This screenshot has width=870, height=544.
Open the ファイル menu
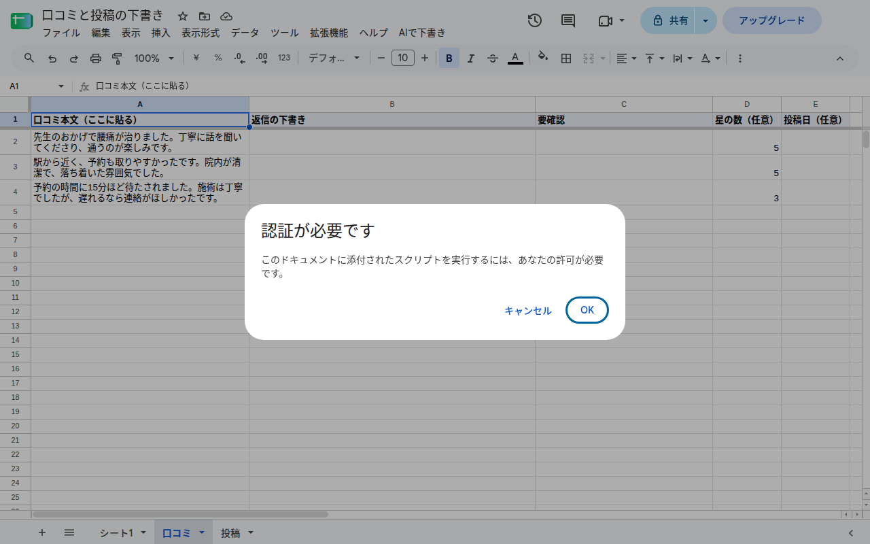(x=61, y=33)
